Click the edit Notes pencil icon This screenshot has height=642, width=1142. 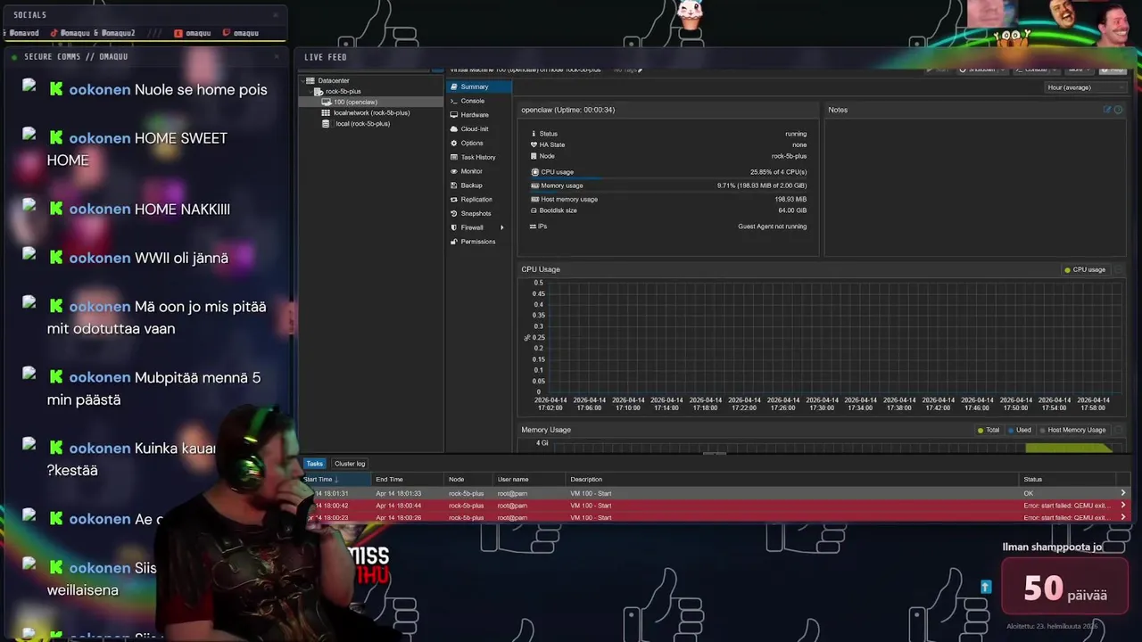tap(1107, 110)
